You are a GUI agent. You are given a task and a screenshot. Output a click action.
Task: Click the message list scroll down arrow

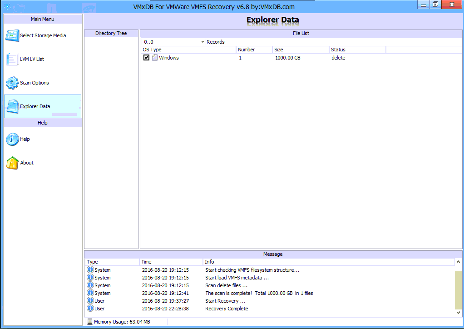pos(458,313)
